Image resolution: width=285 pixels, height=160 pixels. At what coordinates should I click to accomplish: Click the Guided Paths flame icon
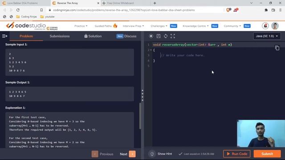[115, 26]
